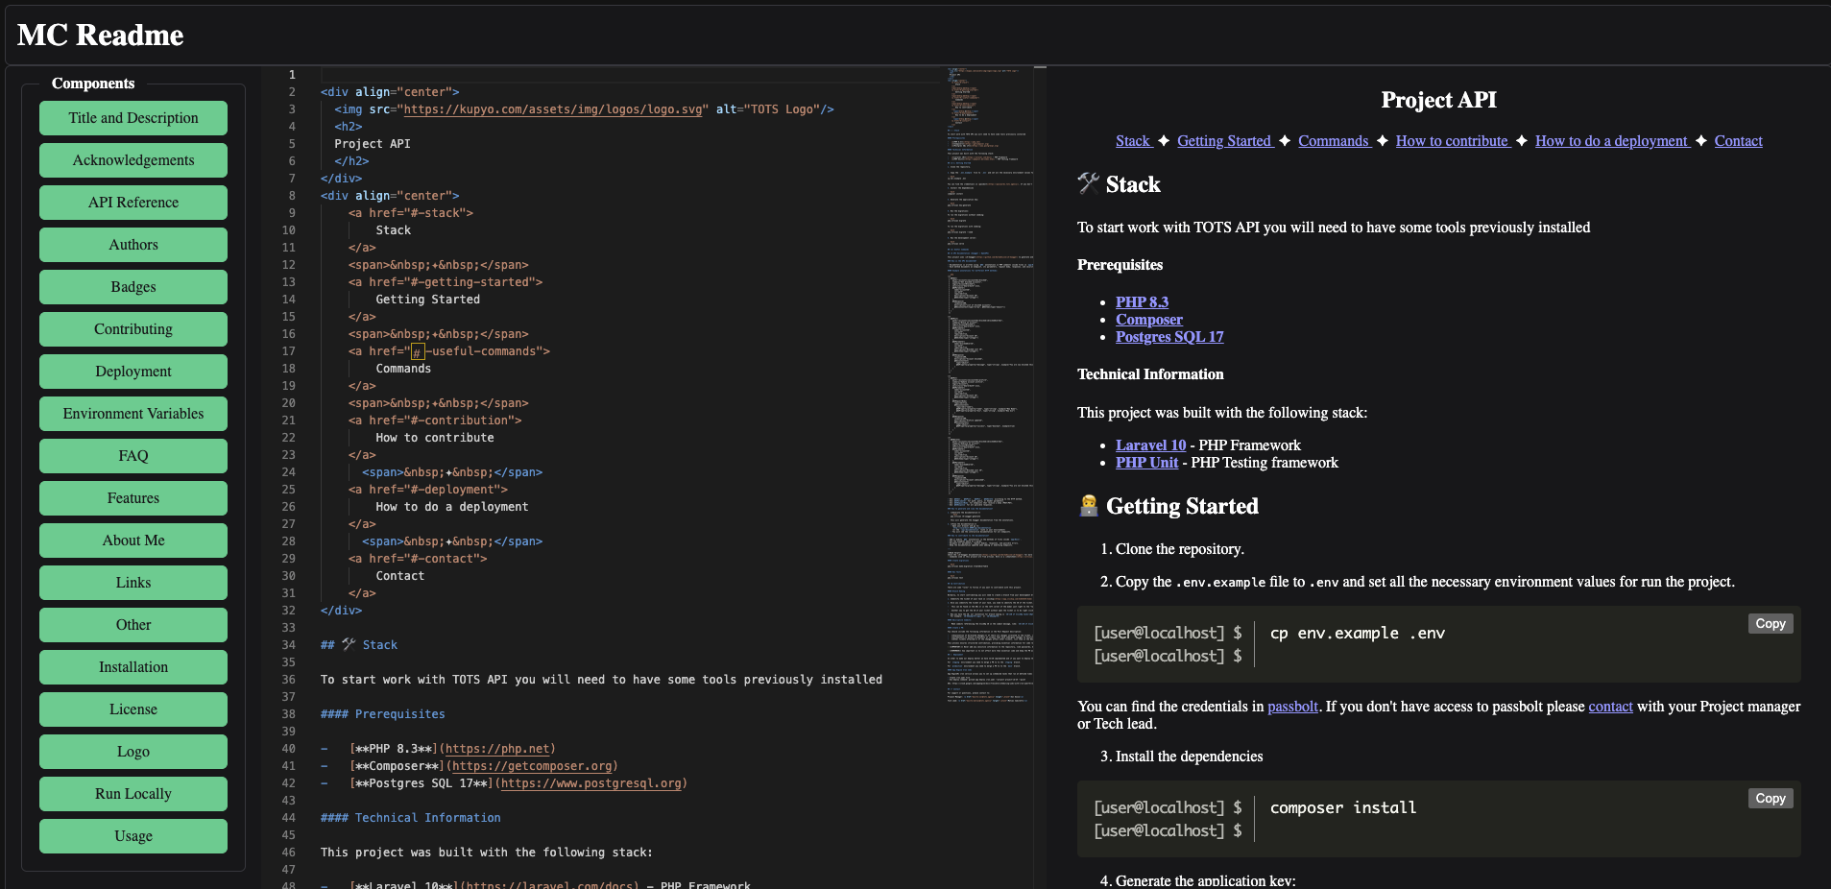This screenshot has height=889, width=1831.
Task: Click the How to do a deployment link
Action: point(1611,141)
